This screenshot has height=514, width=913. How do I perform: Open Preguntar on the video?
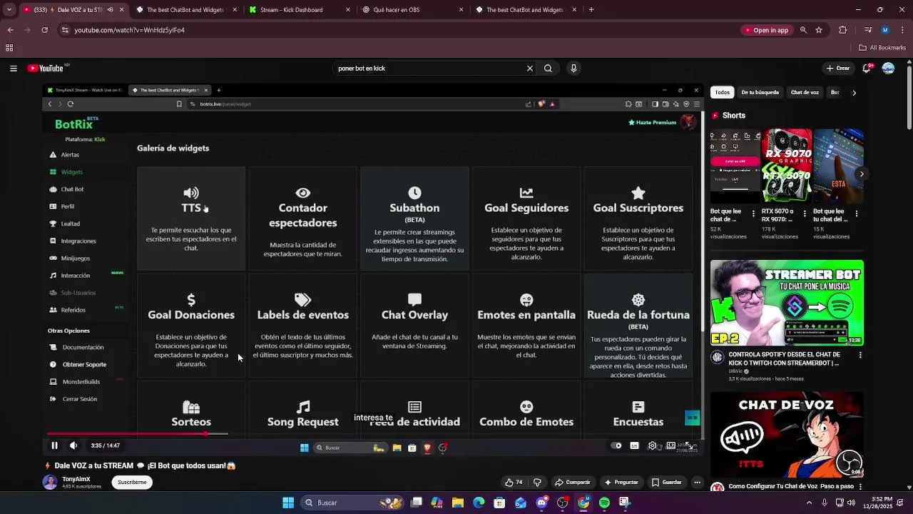pyautogui.click(x=621, y=482)
